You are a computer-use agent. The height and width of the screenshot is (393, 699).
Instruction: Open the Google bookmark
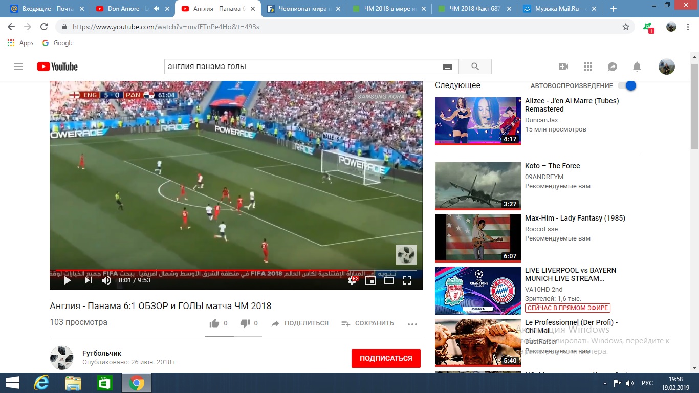58,43
